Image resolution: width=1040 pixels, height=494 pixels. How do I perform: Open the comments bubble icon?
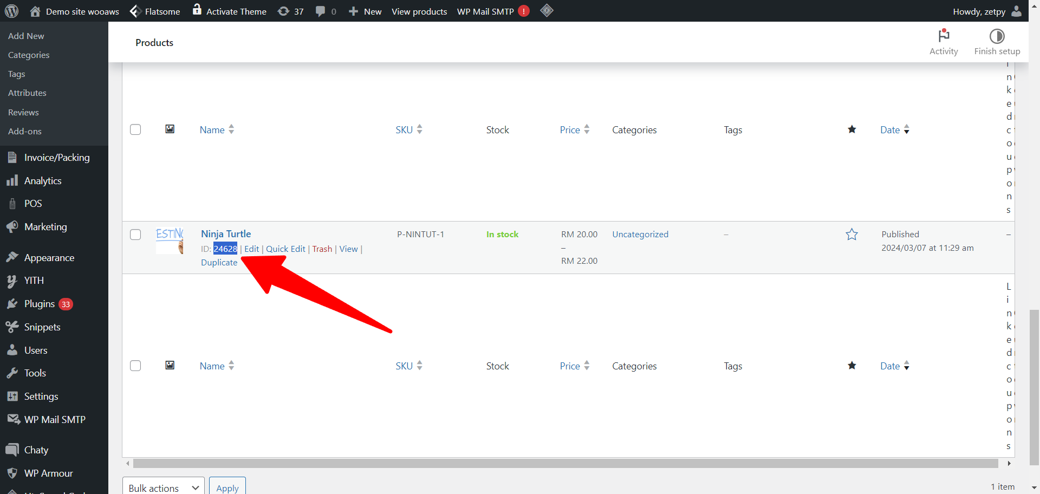[321, 11]
